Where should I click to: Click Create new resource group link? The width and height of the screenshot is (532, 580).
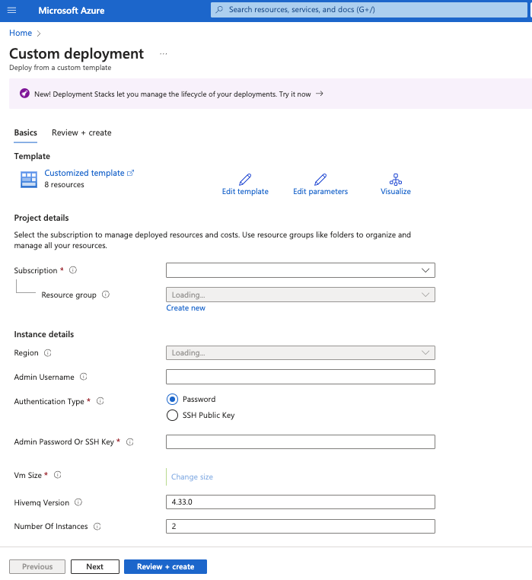tap(186, 308)
